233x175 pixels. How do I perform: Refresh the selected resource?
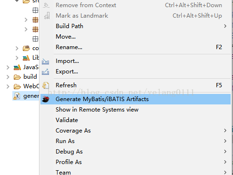point(136,85)
